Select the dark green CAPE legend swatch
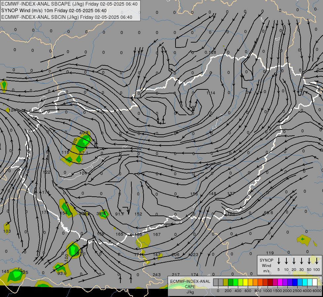This screenshot has width=323, height=297. [x=231, y=282]
